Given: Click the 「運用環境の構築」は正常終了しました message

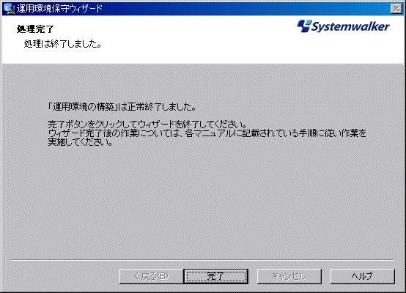Looking at the screenshot, I should (122, 107).
